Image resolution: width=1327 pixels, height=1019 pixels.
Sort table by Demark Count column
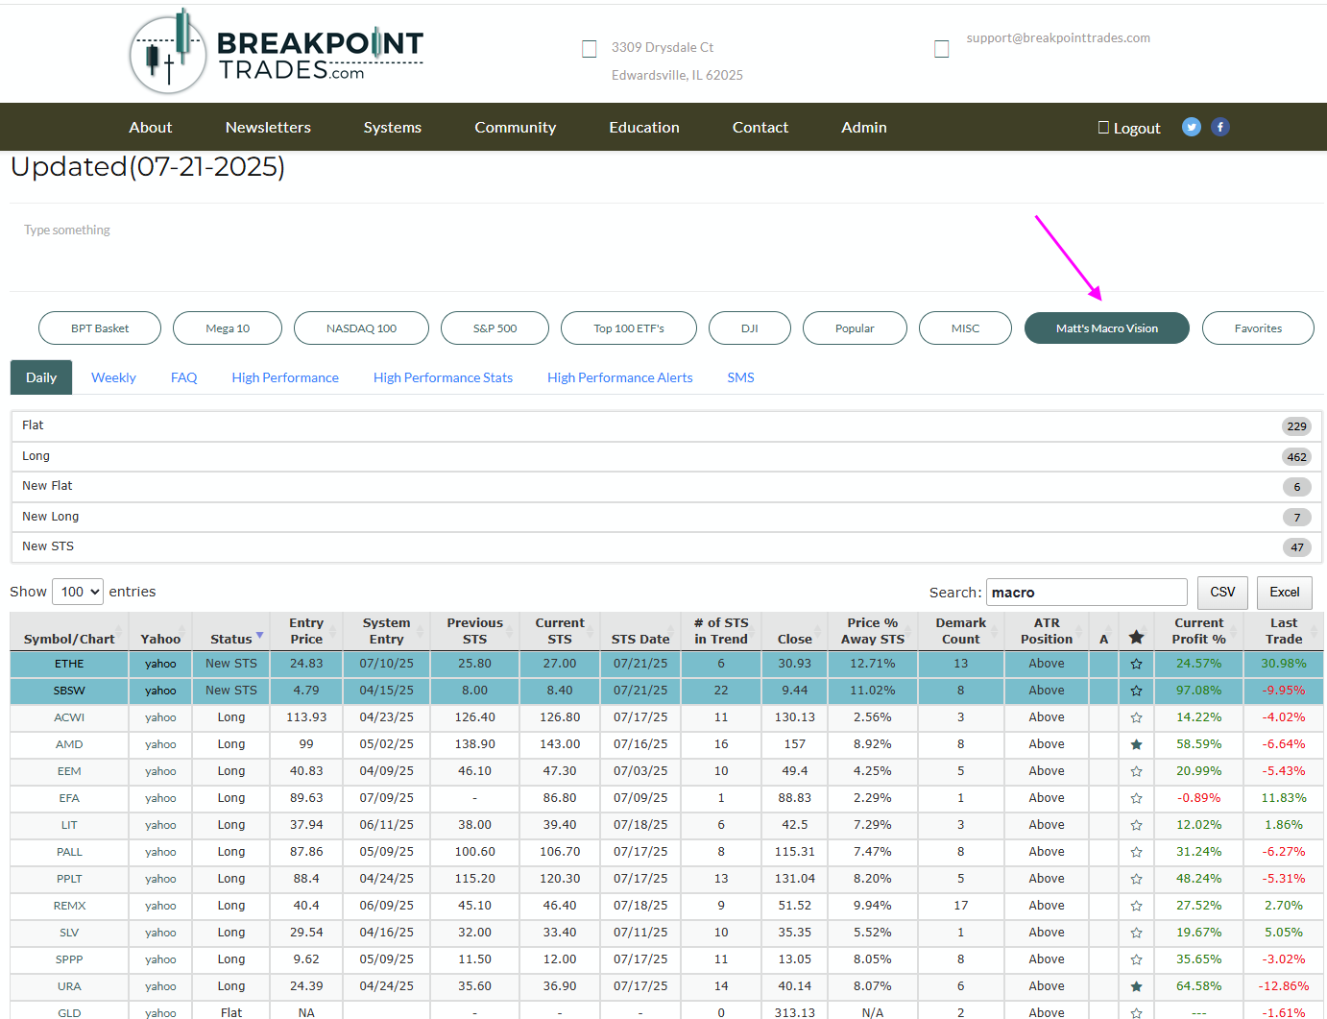960,631
